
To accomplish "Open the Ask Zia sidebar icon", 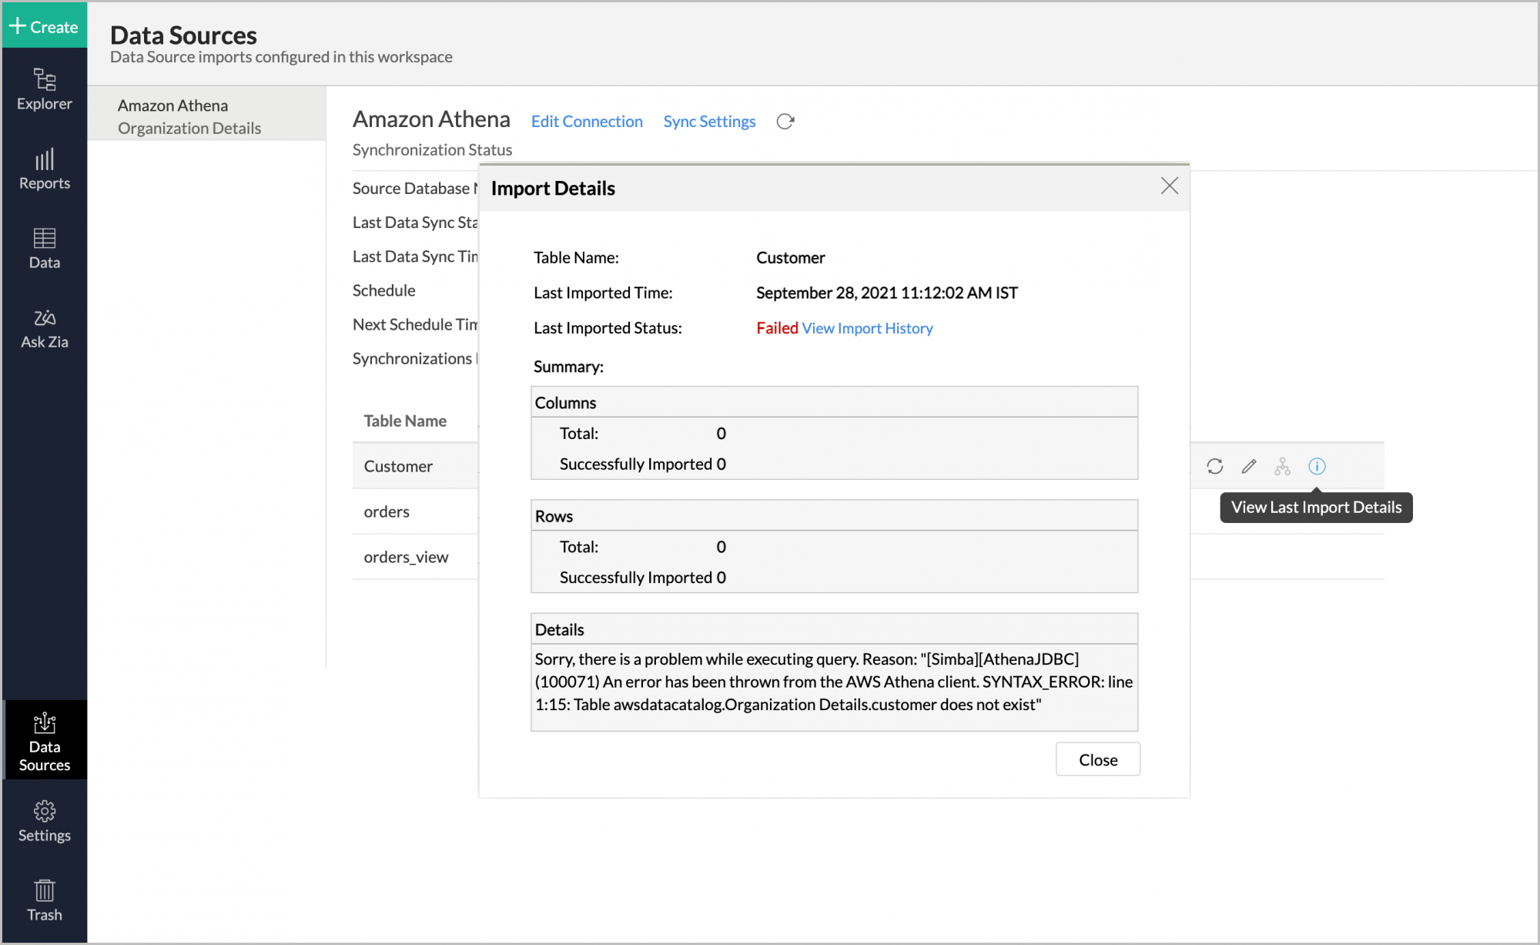I will [x=44, y=329].
